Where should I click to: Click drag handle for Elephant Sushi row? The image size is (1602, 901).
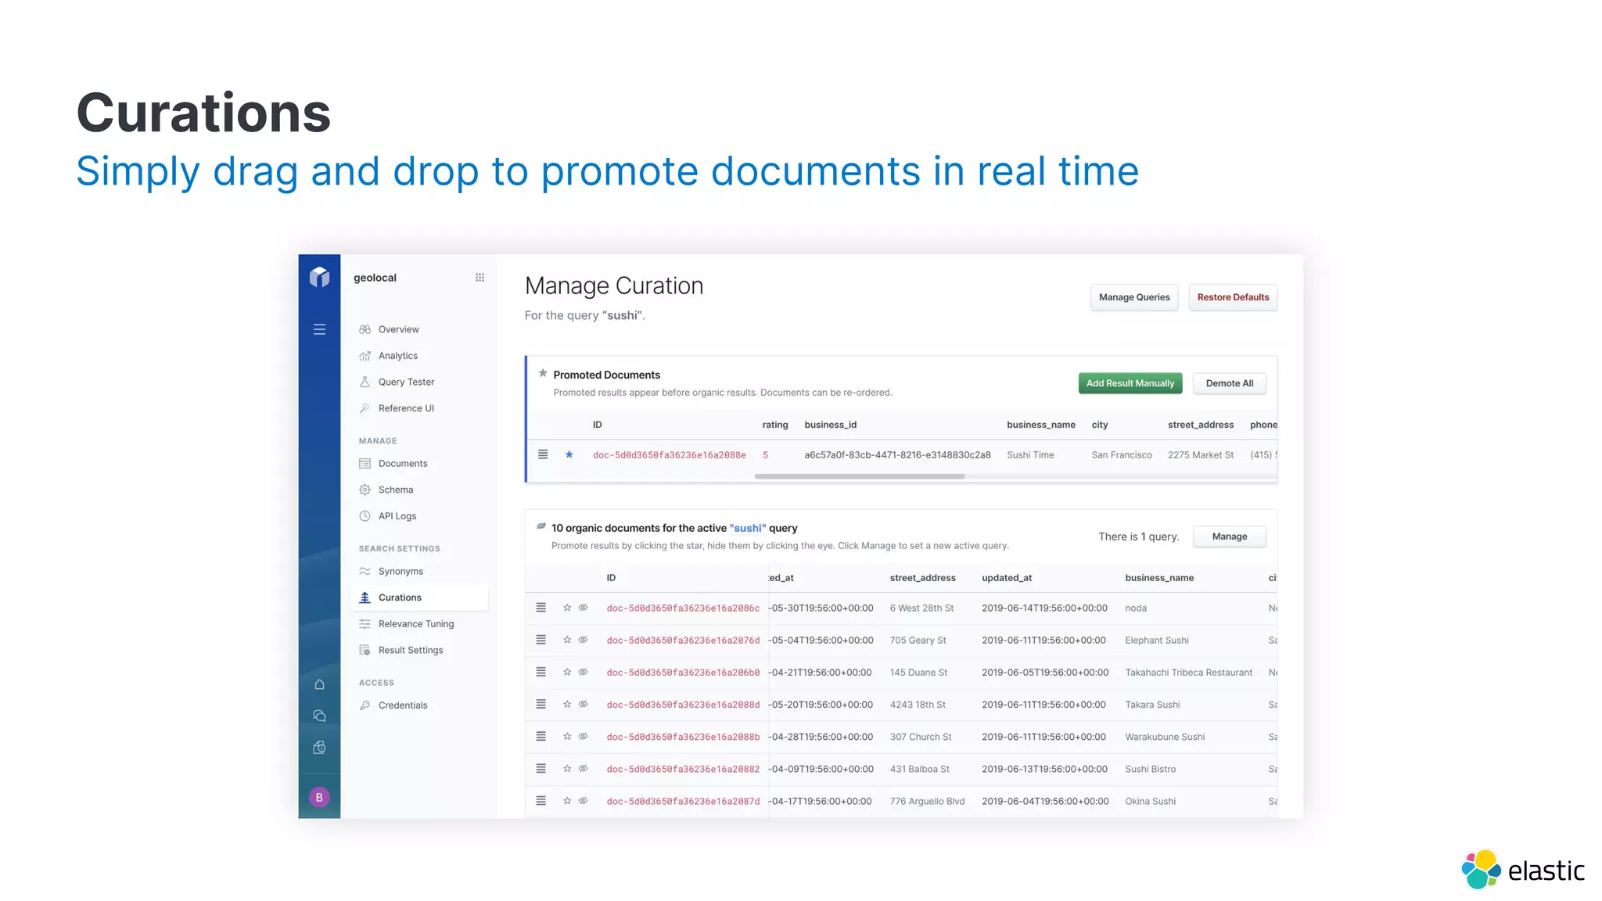point(541,640)
